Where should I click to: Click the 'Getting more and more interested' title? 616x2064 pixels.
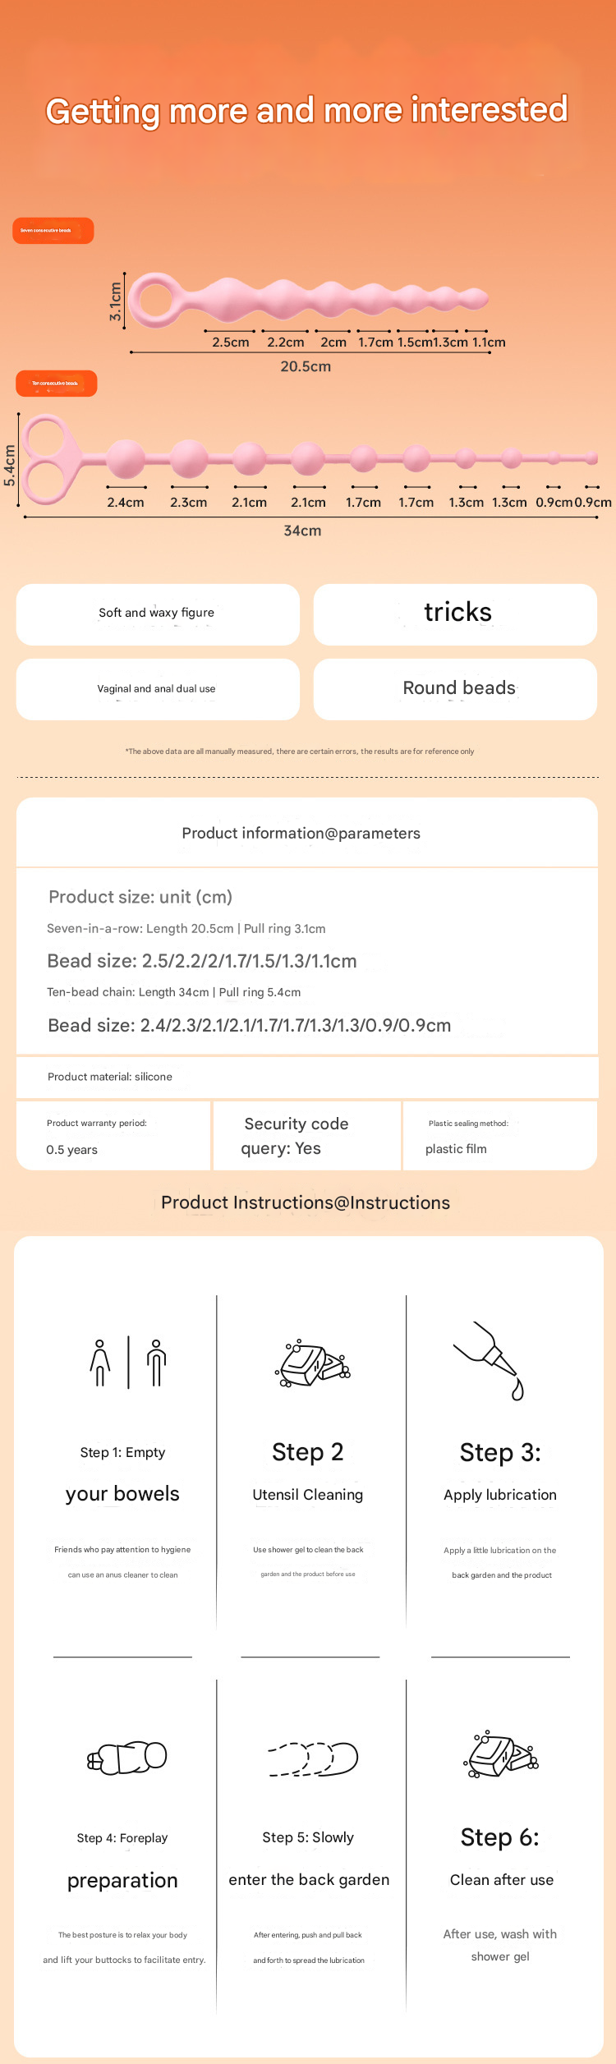pyautogui.click(x=307, y=111)
